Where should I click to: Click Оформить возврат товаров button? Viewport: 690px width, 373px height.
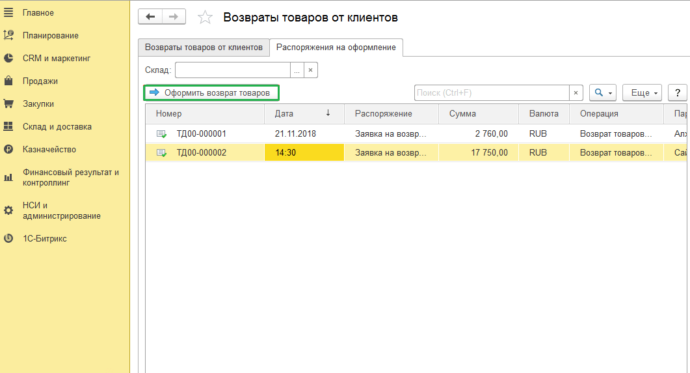(x=211, y=93)
